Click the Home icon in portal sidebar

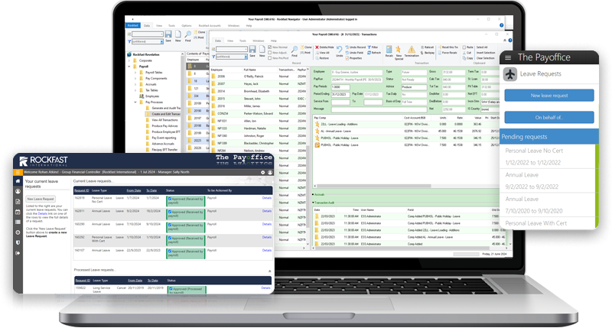(18, 181)
